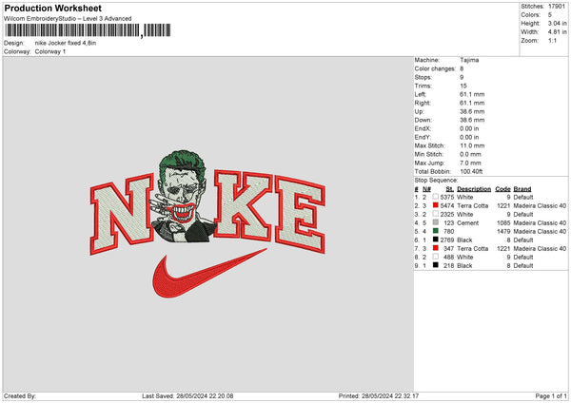Click the Created By label in footer
The width and height of the screenshot is (571, 403).
(x=20, y=396)
